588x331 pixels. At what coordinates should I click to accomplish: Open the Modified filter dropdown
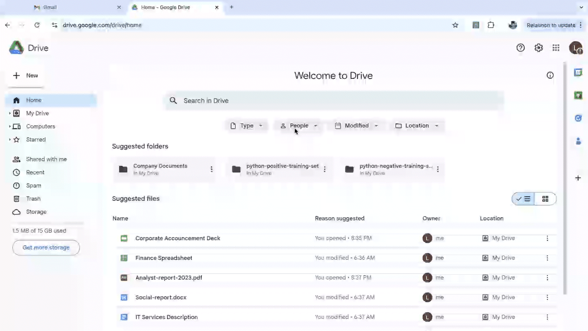pos(356,126)
